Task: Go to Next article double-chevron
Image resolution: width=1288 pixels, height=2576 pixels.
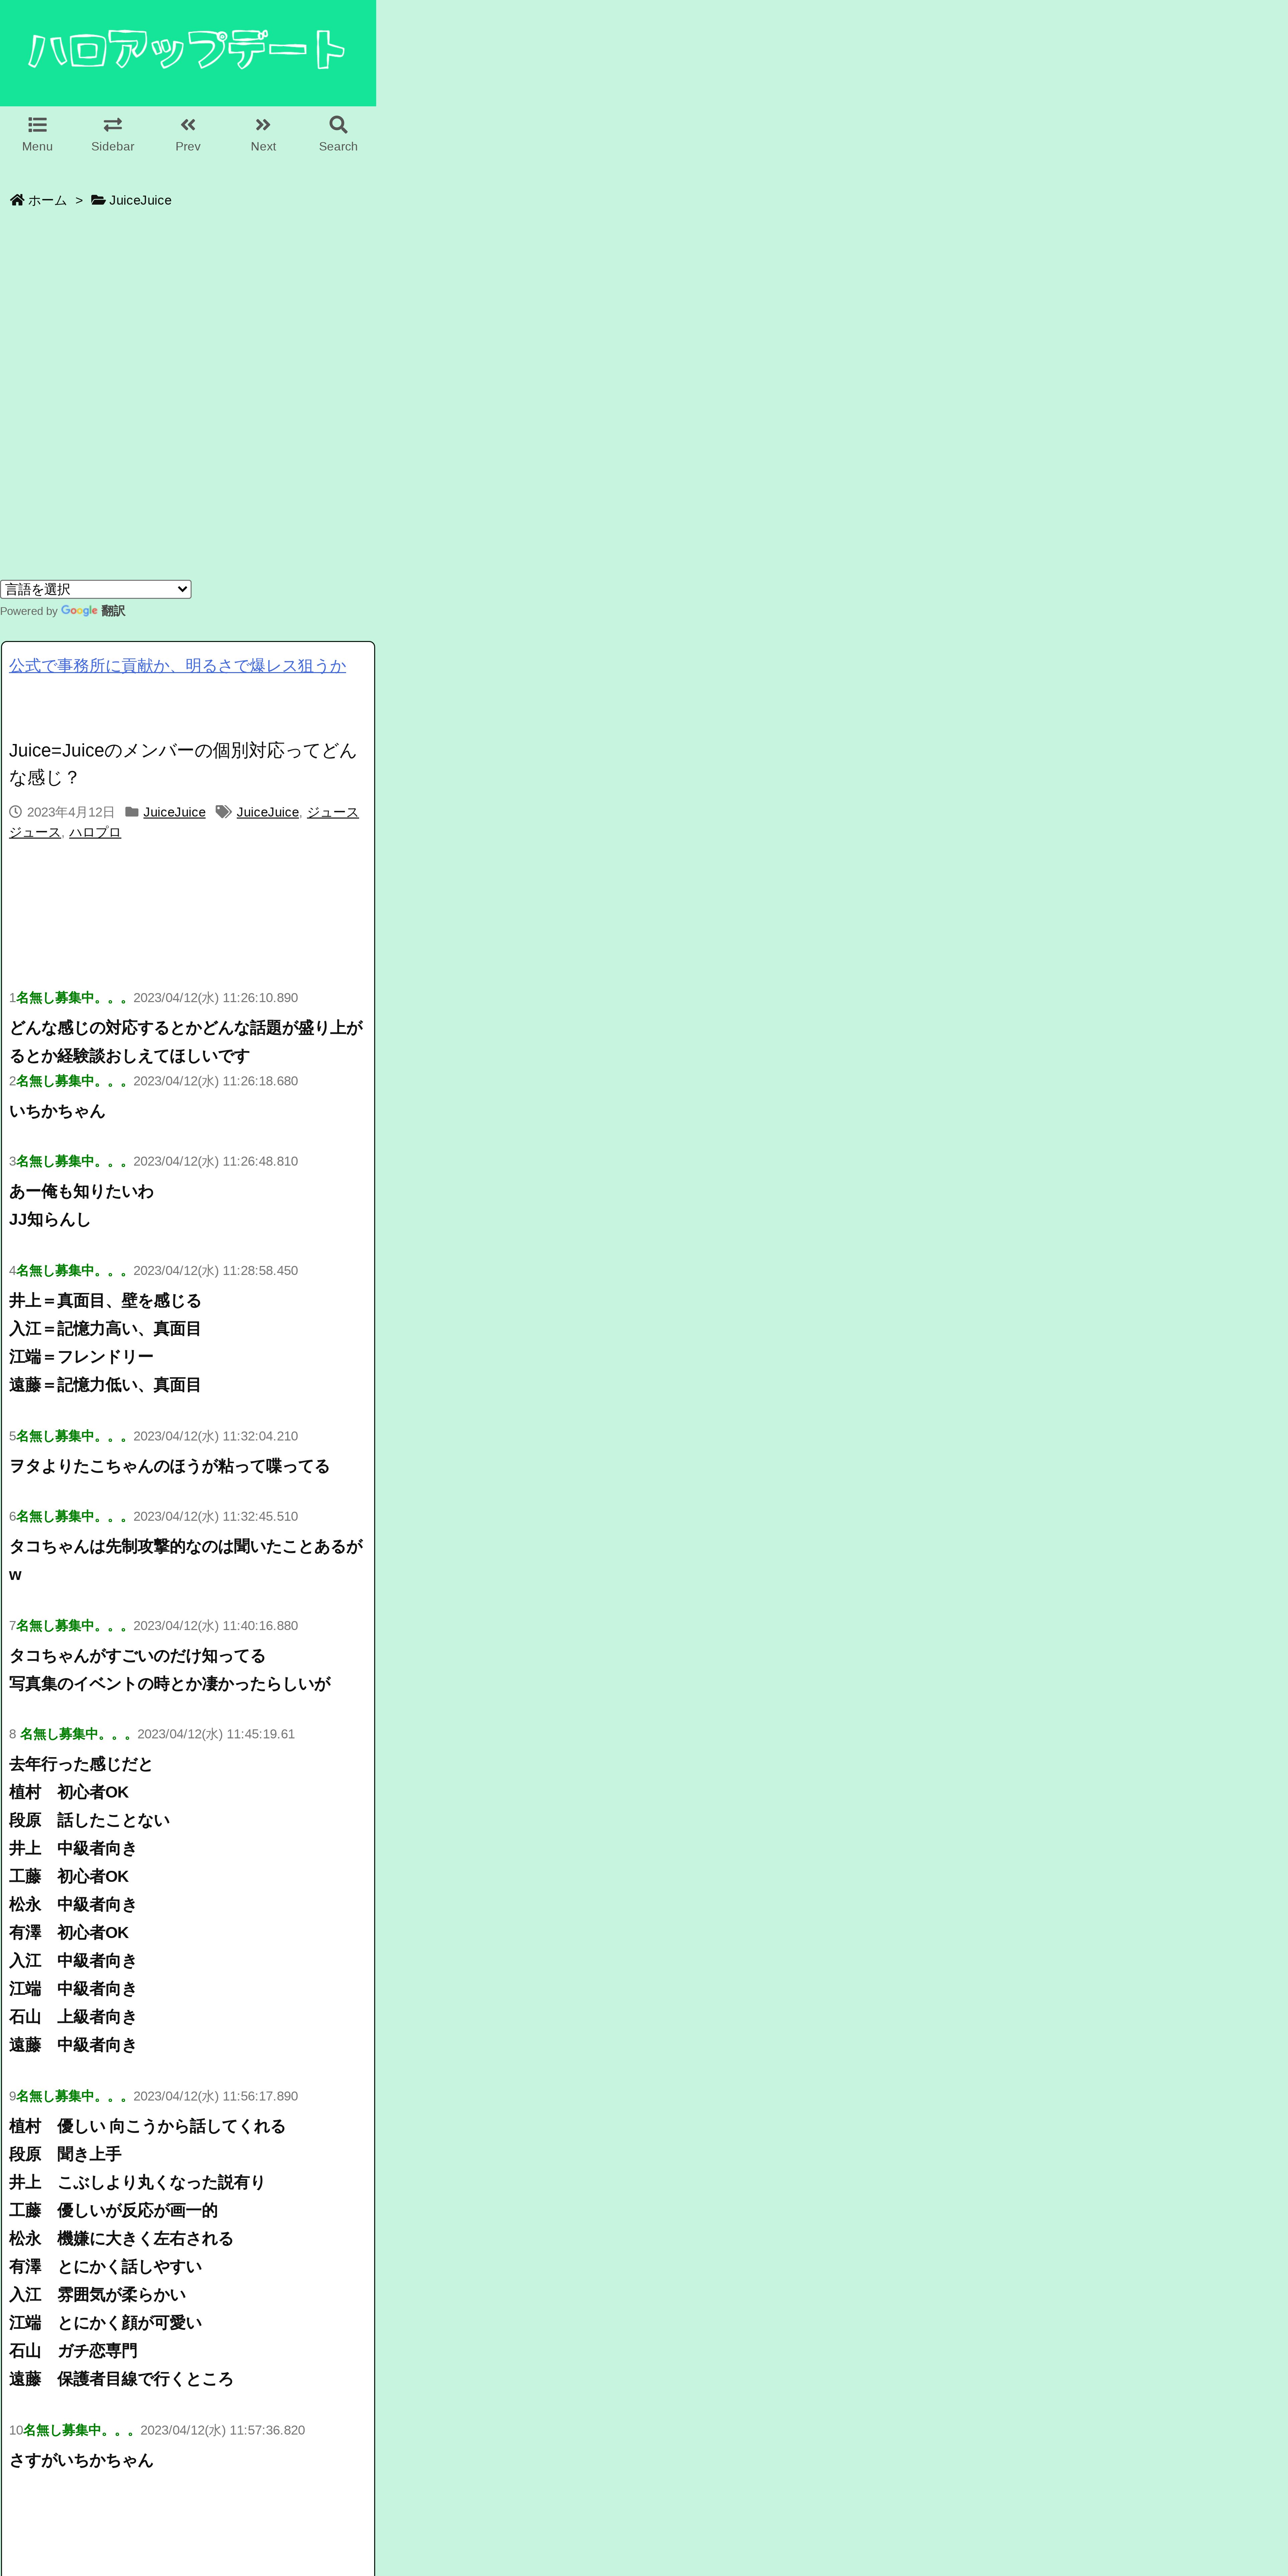Action: 263,125
